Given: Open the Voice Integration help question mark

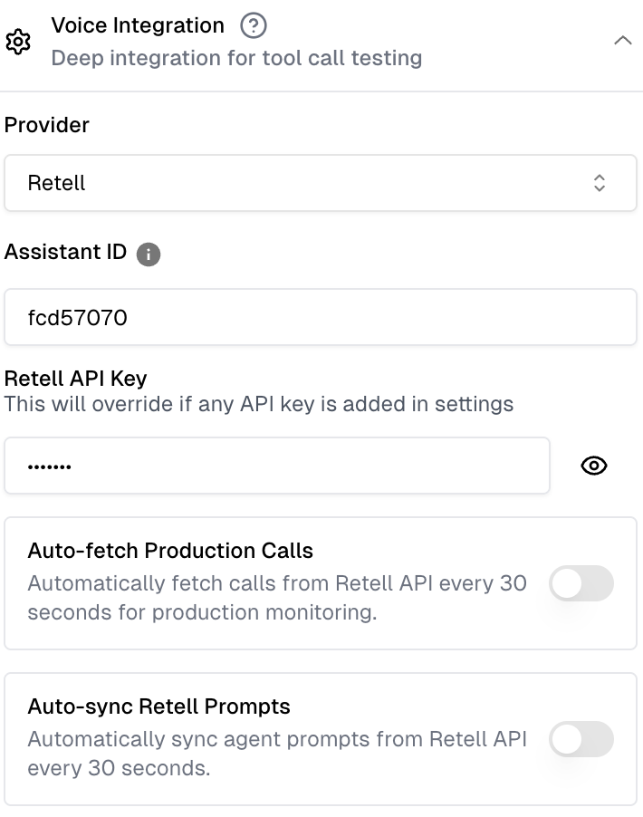Looking at the screenshot, I should pyautogui.click(x=254, y=26).
